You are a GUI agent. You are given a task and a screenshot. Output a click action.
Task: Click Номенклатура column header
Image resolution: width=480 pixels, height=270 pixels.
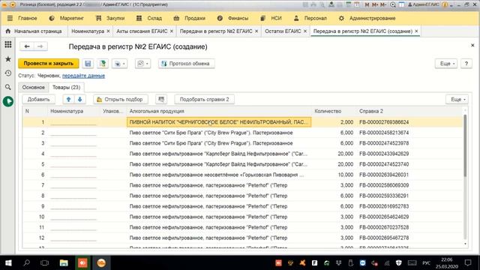(67, 111)
